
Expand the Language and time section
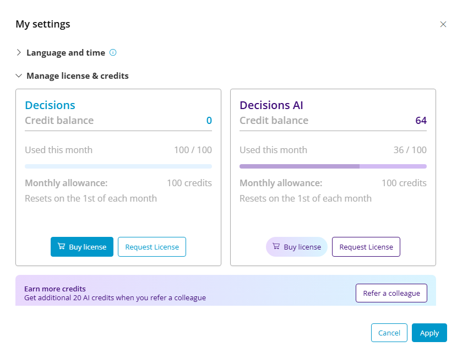(x=19, y=52)
